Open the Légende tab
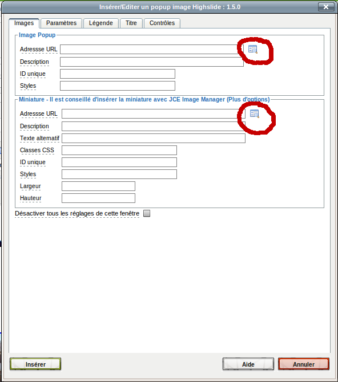 pyautogui.click(x=101, y=23)
